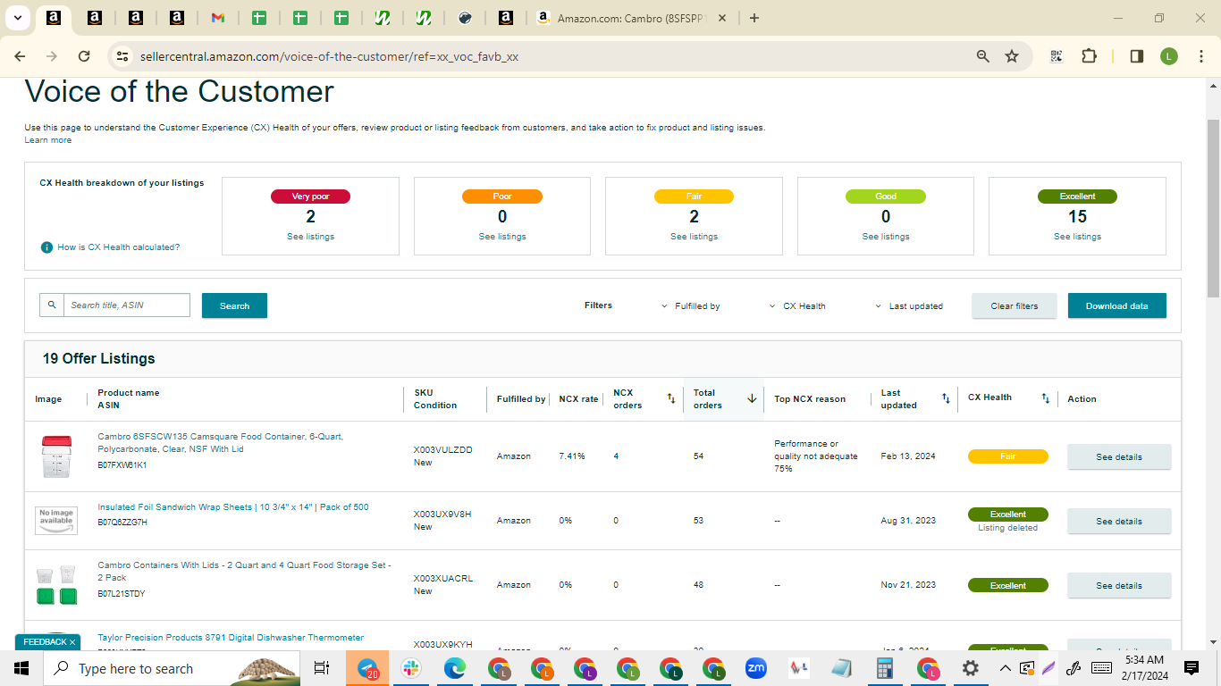Image resolution: width=1221 pixels, height=686 pixels.
Task: See details for Insulated Foil Sandwich Wrap
Action: pos(1119,521)
